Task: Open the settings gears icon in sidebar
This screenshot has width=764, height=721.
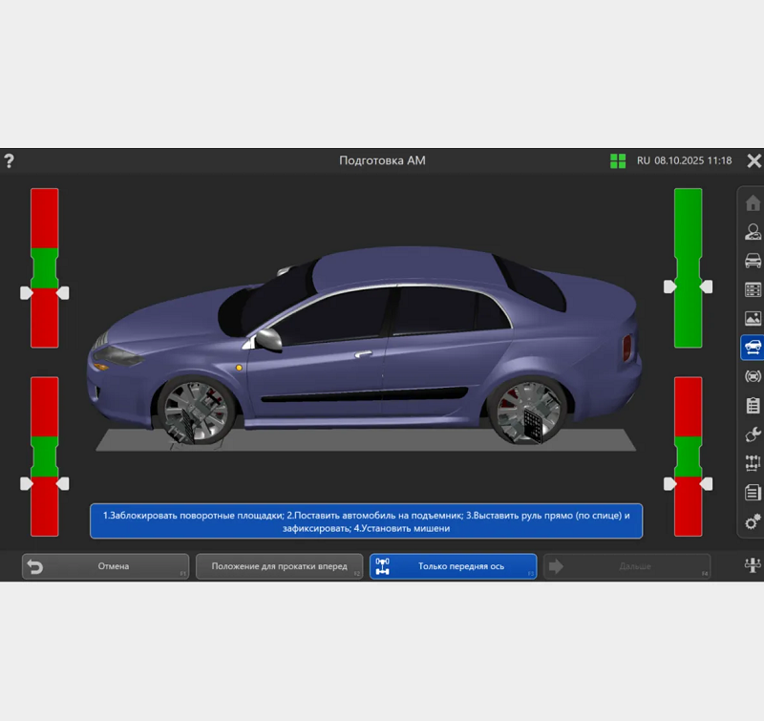Action: click(753, 521)
